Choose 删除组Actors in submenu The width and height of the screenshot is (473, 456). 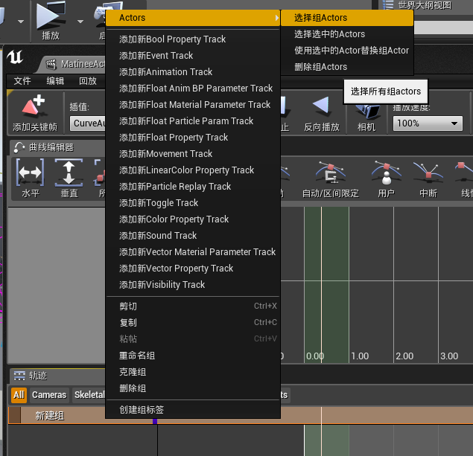[347, 66]
